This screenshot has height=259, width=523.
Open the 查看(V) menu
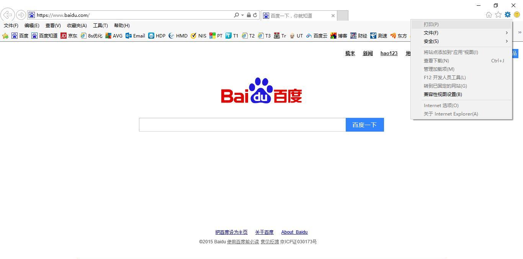tap(53, 26)
